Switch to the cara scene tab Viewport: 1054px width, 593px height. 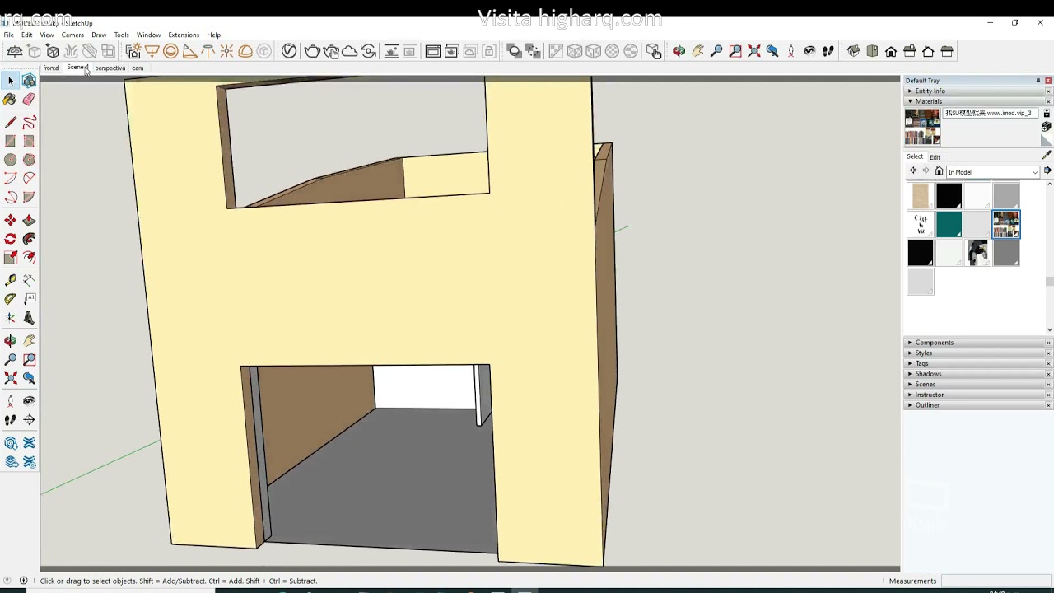click(x=138, y=68)
